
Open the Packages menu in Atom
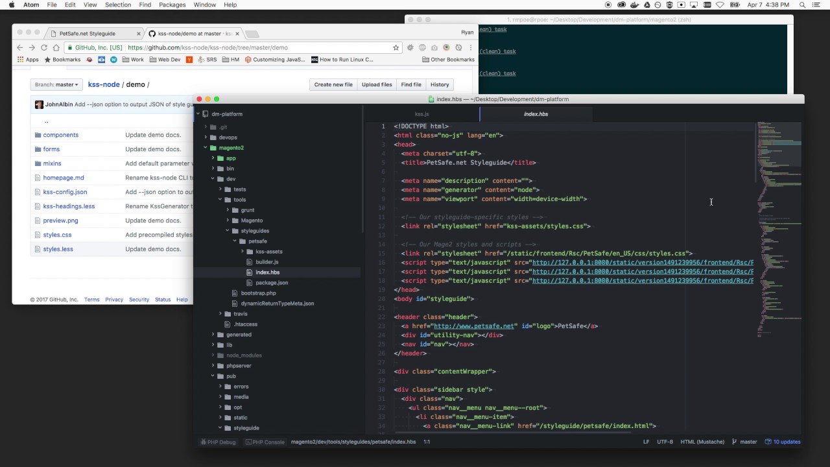click(172, 5)
